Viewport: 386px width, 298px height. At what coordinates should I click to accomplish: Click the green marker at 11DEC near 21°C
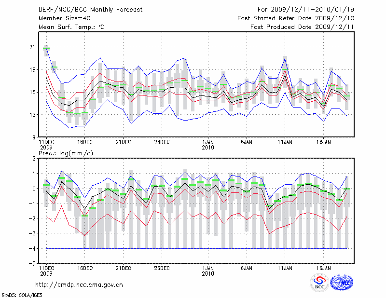pyautogui.click(x=46, y=49)
